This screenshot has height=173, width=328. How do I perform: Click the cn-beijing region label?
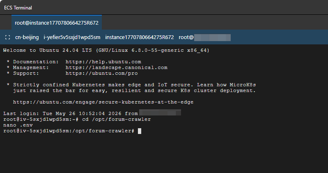27,37
